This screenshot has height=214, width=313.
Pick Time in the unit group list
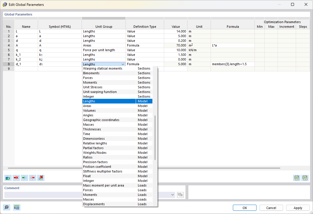[117, 134]
